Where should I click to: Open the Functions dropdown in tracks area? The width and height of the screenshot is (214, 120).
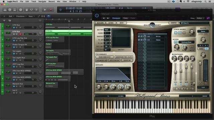tap(21, 16)
